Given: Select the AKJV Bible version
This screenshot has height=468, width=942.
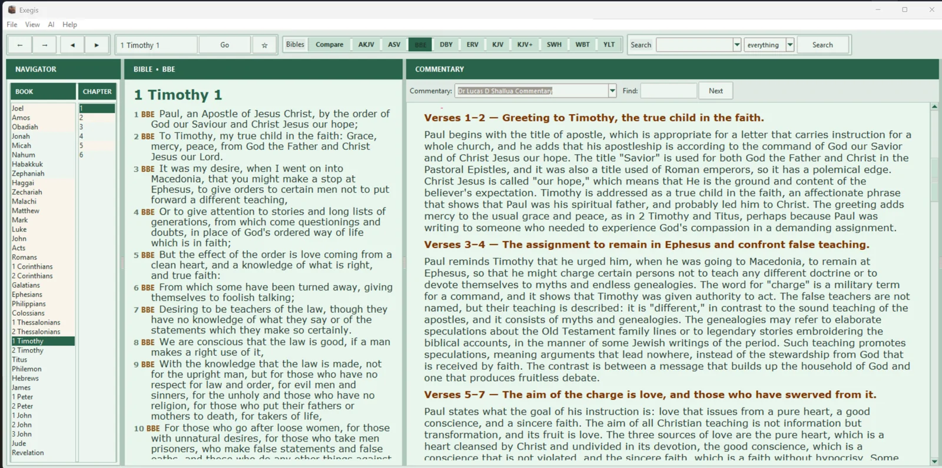Looking at the screenshot, I should pyautogui.click(x=366, y=45).
